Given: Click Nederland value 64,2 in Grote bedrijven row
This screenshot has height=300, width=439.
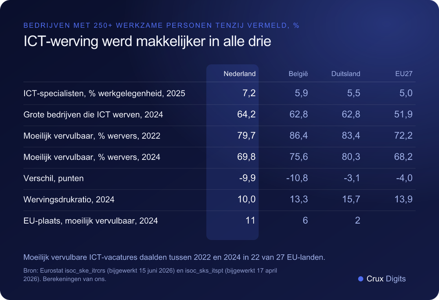Looking at the screenshot, I should [246, 114].
